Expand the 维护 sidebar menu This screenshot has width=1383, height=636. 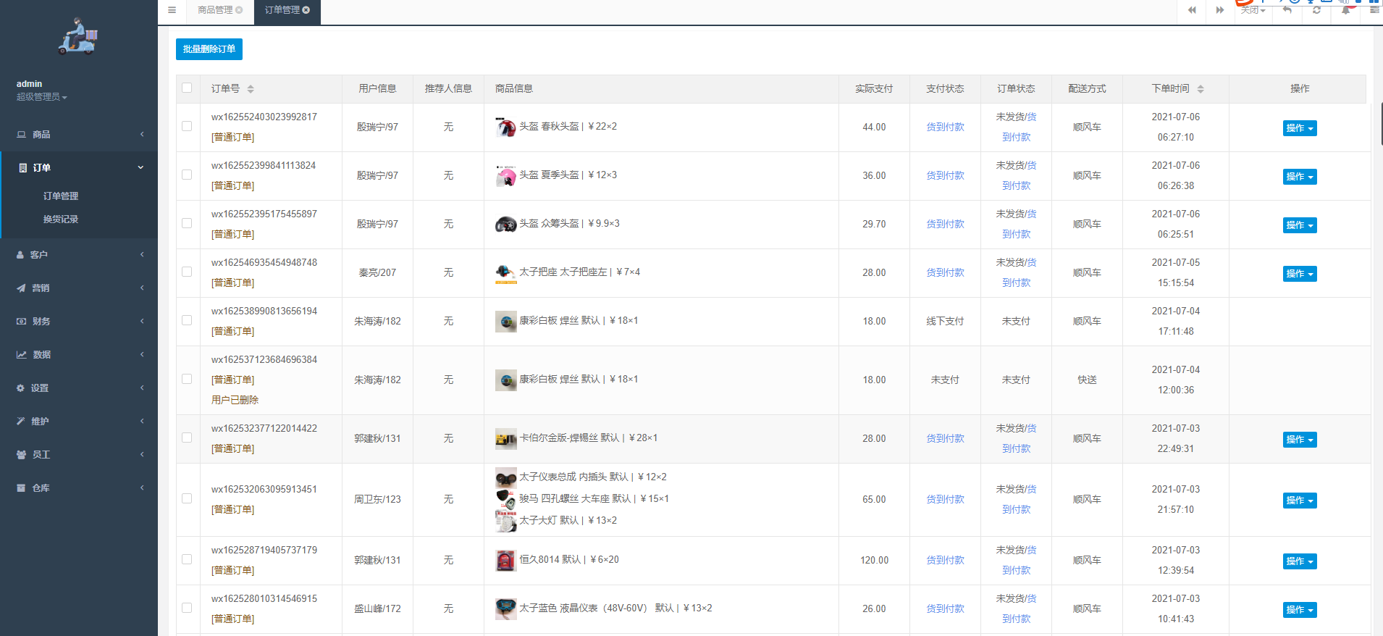point(79,422)
